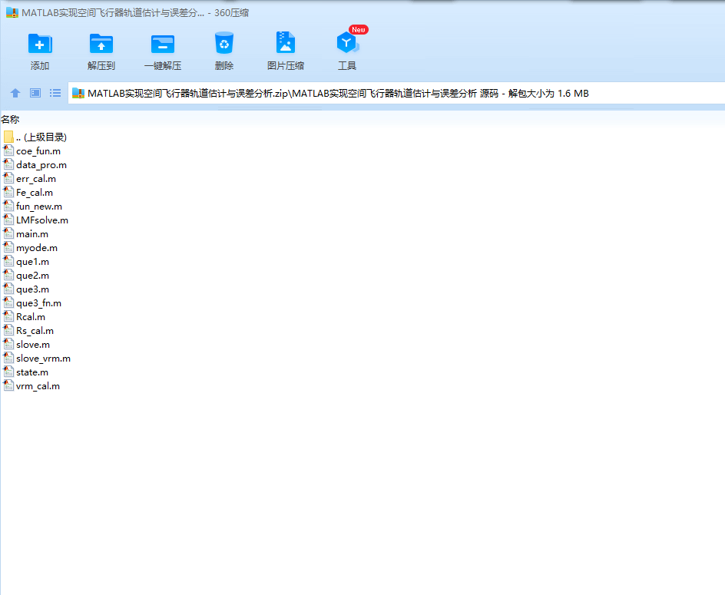Click the file icon of fun_new.m
Viewport: 725px width, 595px height.
point(8,207)
